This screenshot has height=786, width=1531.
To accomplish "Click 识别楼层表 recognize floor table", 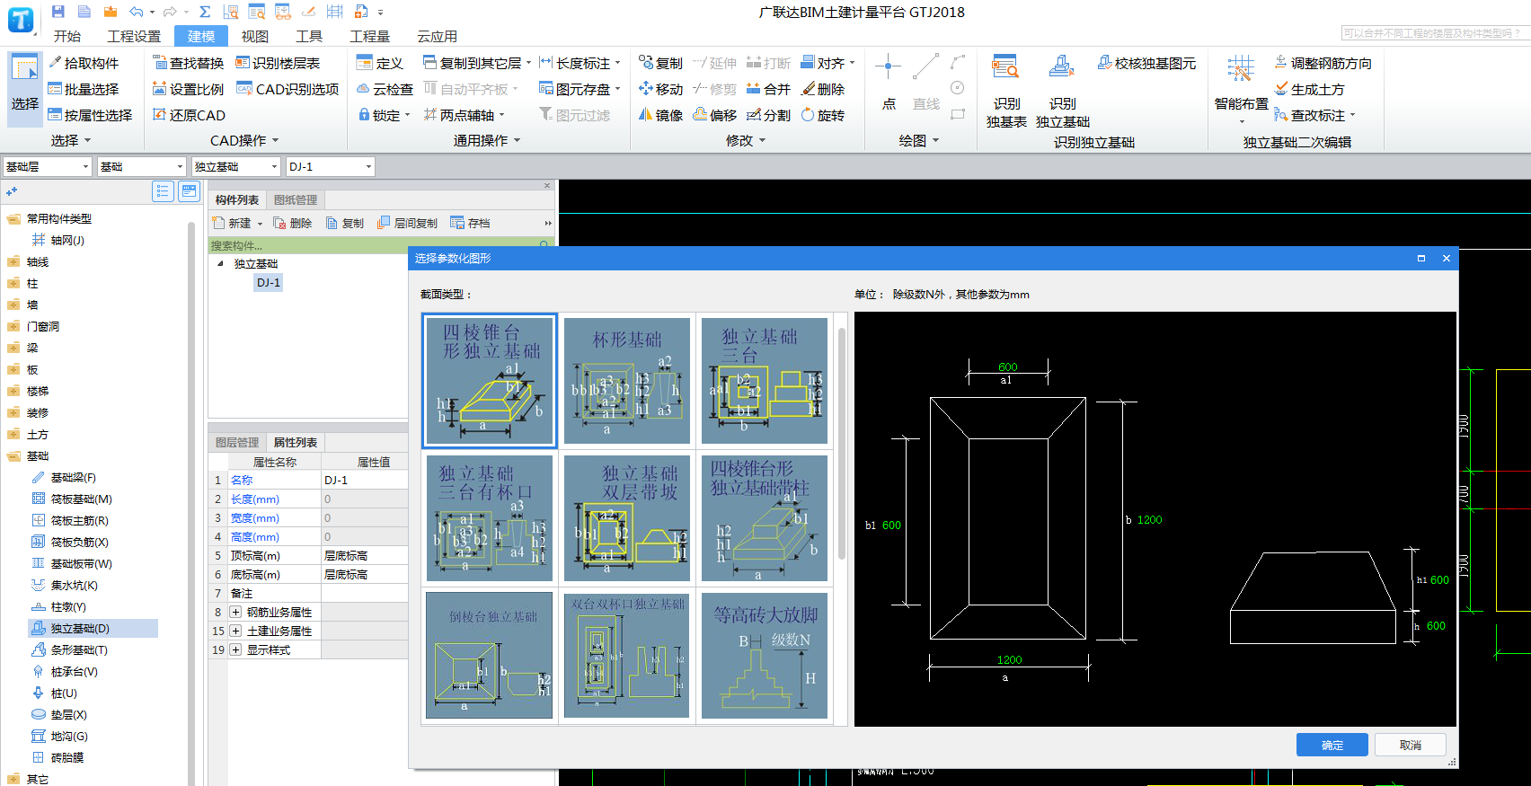I will [279, 63].
